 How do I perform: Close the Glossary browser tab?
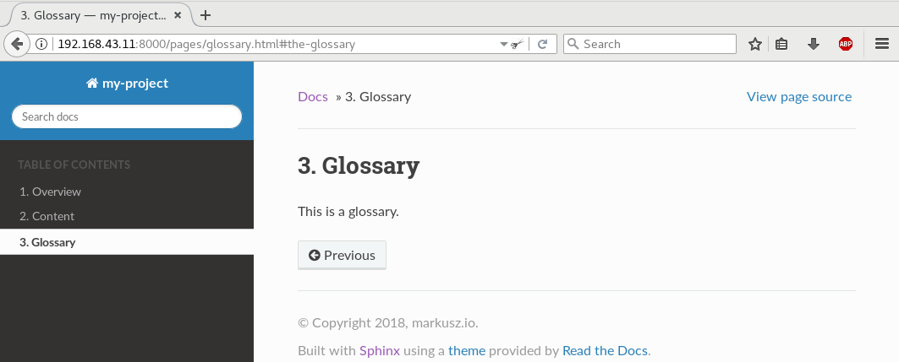178,15
